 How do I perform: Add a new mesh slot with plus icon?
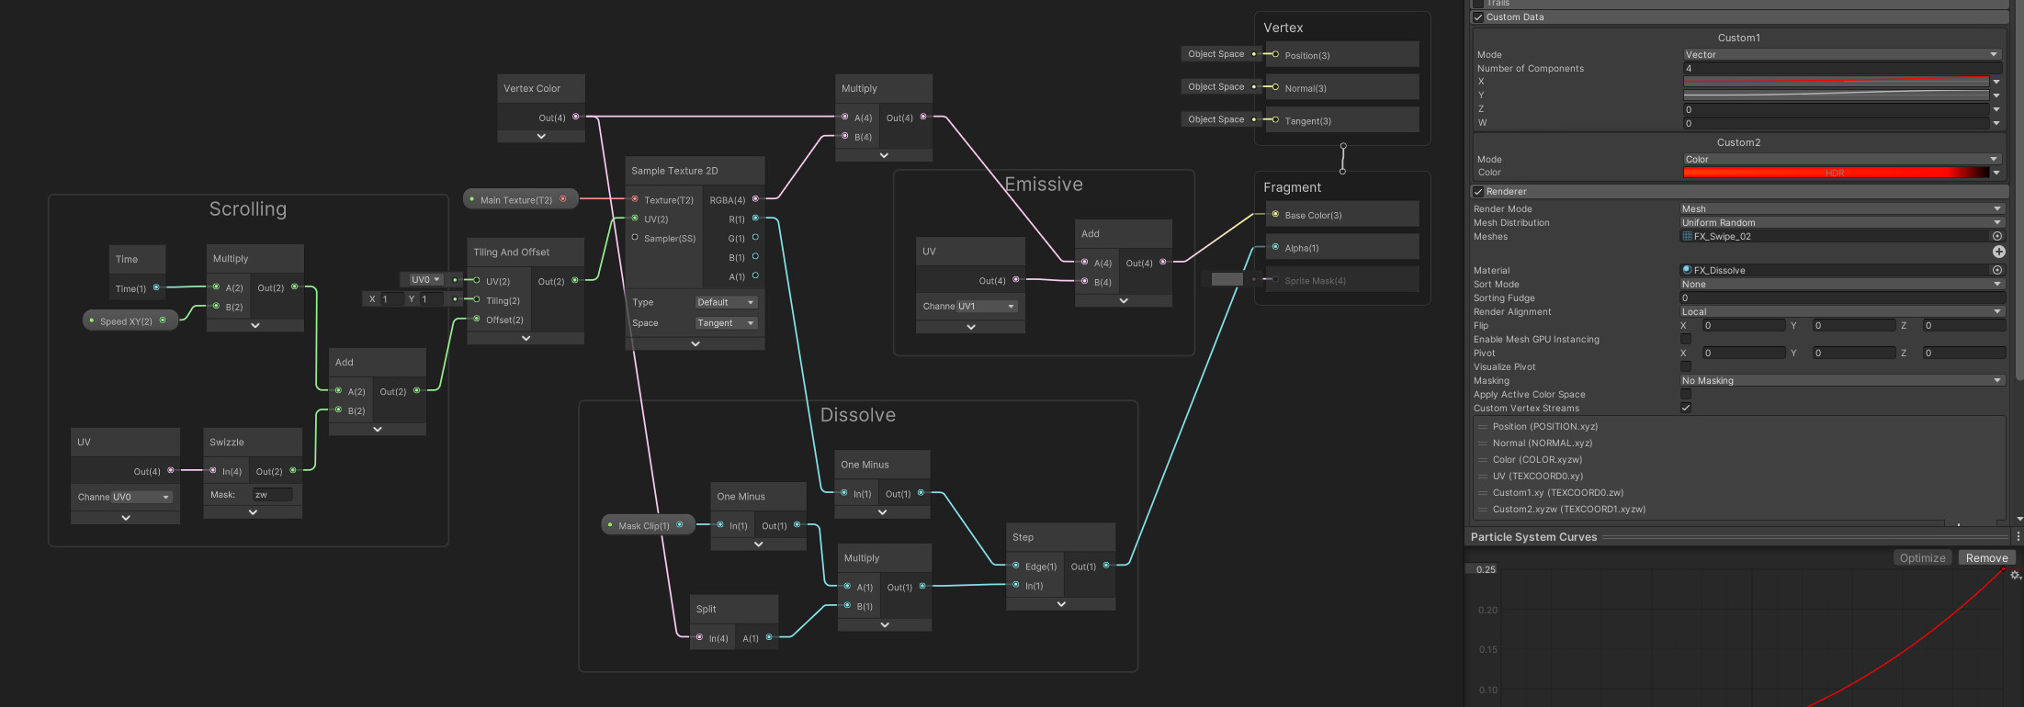click(1998, 252)
